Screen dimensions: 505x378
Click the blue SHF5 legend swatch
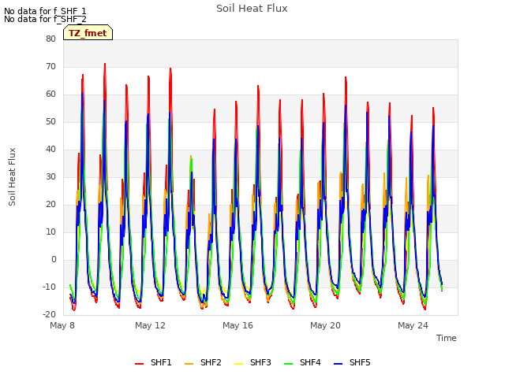coord(339,364)
